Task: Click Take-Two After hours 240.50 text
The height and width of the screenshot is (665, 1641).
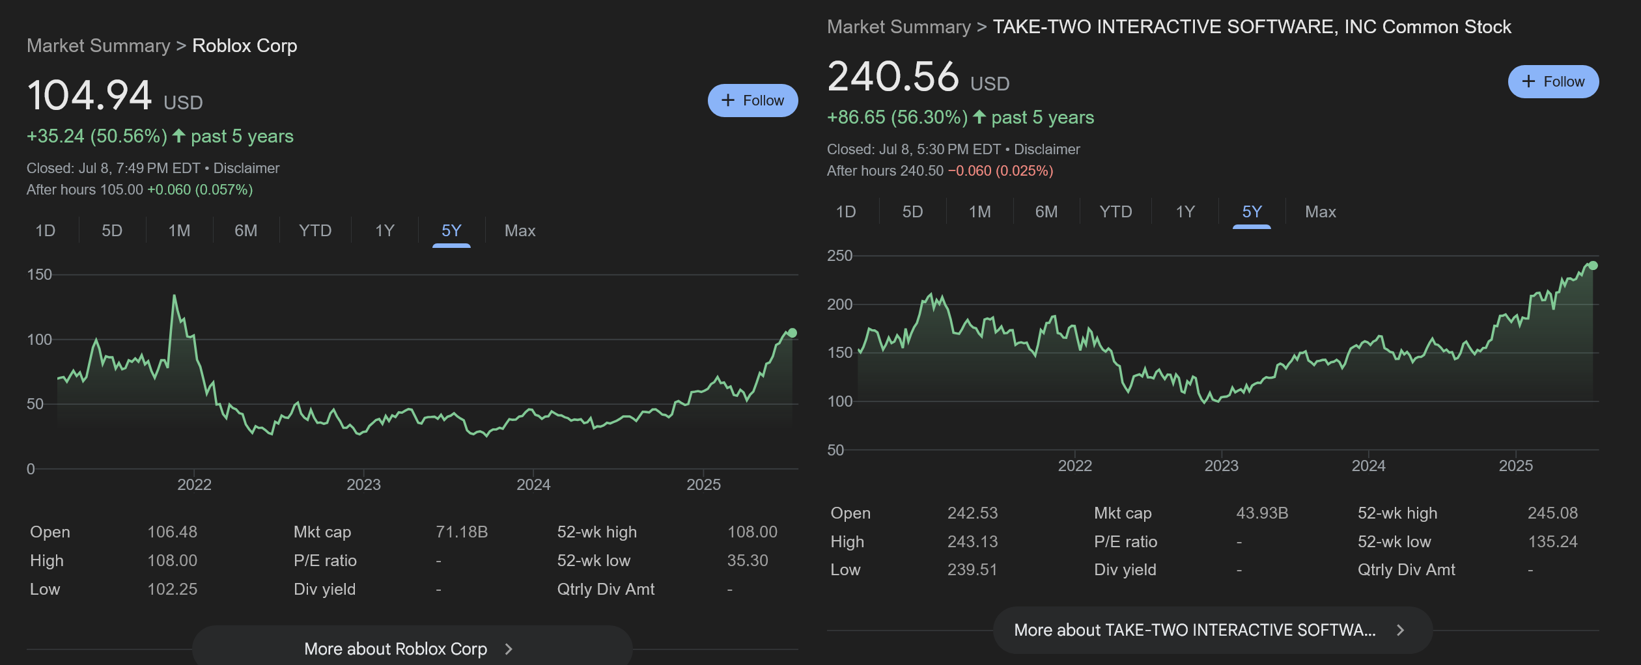Action: coord(885,170)
